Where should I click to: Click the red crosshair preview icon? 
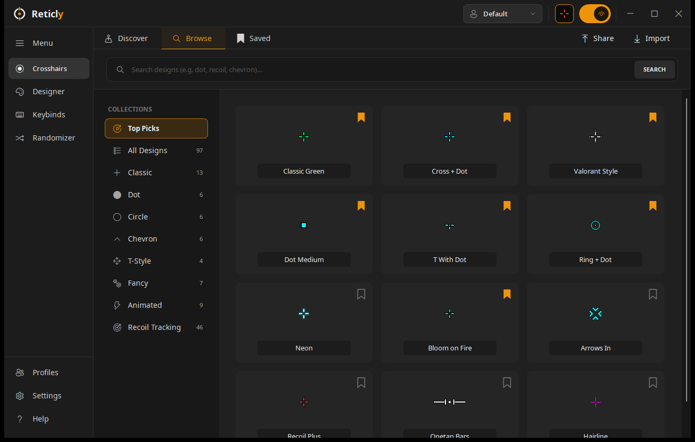coord(564,14)
